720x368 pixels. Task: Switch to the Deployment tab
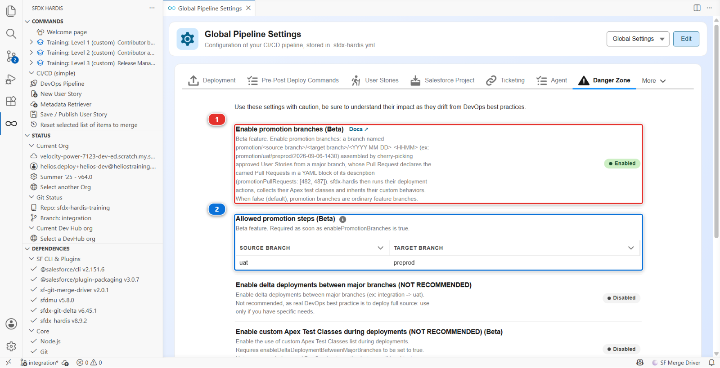pos(212,80)
